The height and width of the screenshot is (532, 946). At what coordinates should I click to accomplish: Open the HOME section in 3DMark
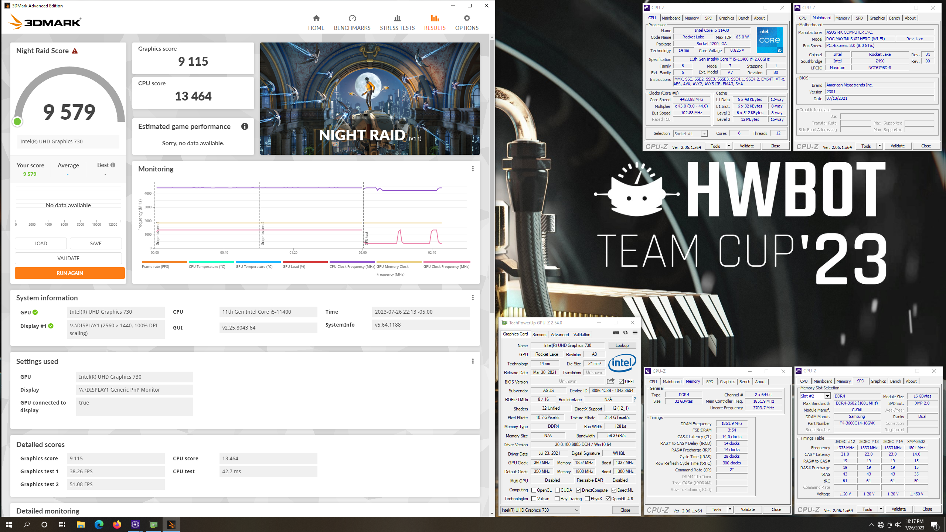coord(316,23)
